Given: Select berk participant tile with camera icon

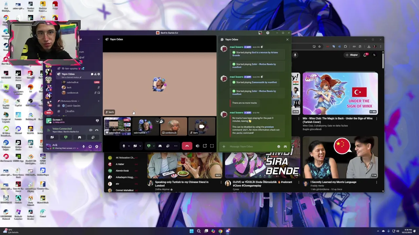Looking at the screenshot, I should click(x=202, y=126).
